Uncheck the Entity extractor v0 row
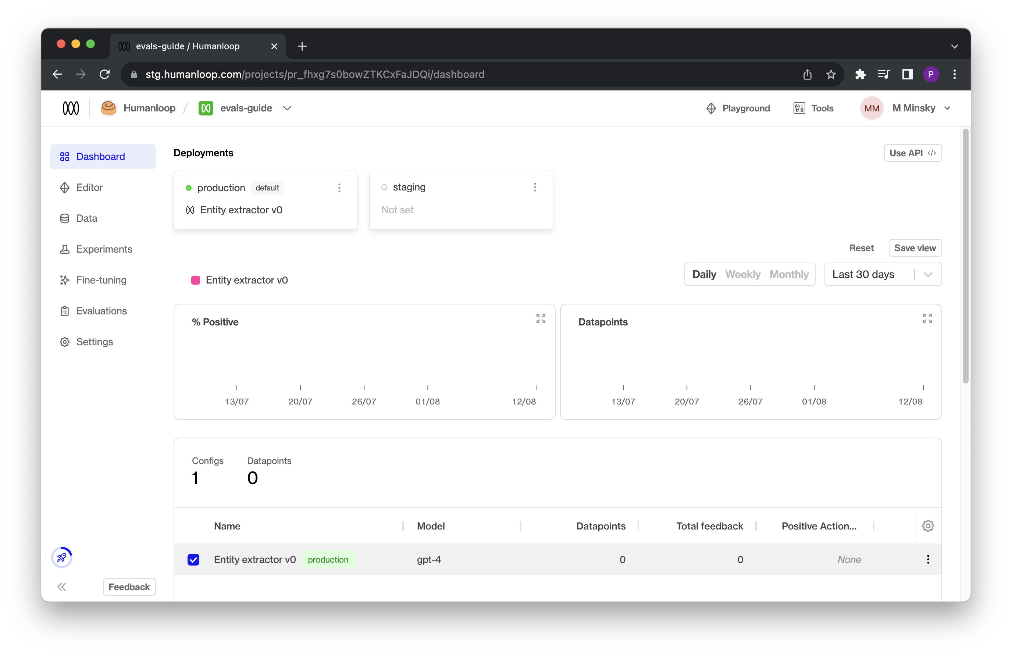Viewport: 1012px width, 656px height. coord(193,560)
